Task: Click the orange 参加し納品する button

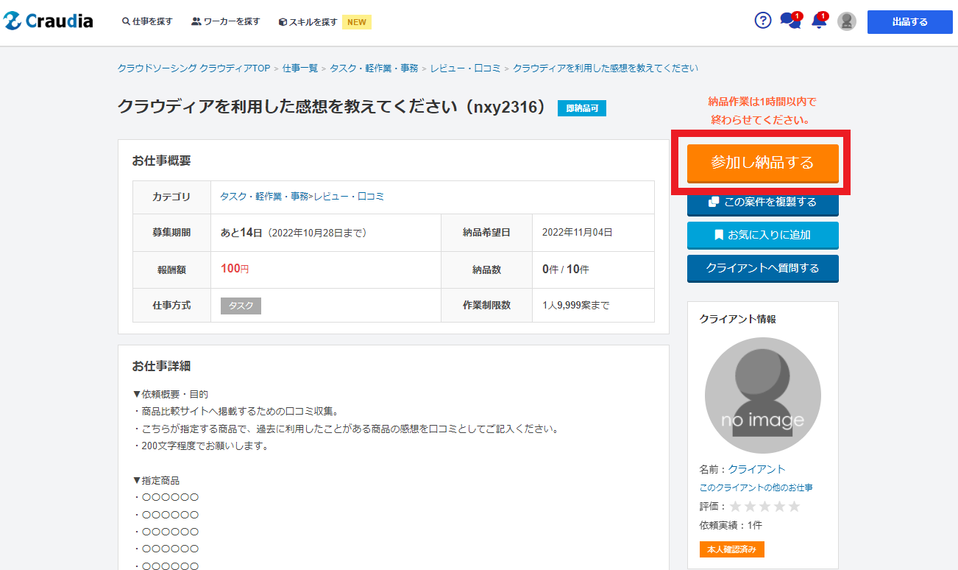Action: point(762,163)
